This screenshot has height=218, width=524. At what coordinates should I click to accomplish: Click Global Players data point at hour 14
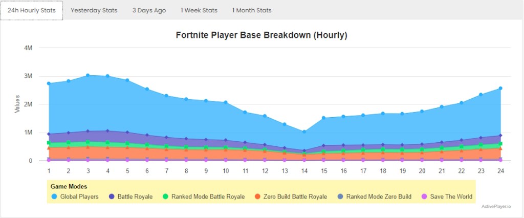click(304, 132)
